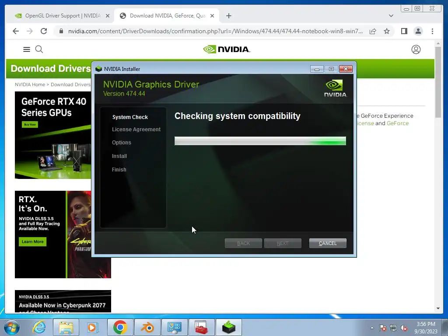
Task: Open GeForce RTX 40 Series ad banner
Action: point(53,135)
